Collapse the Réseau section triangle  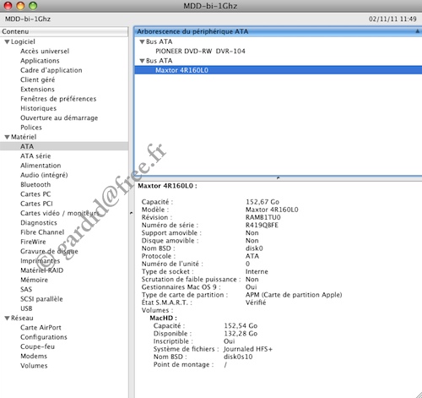[8, 319]
